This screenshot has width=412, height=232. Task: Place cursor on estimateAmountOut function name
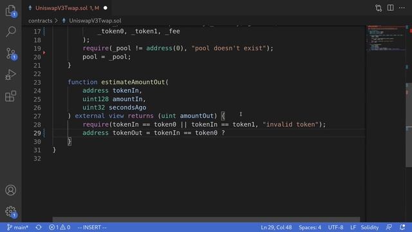[133, 82]
